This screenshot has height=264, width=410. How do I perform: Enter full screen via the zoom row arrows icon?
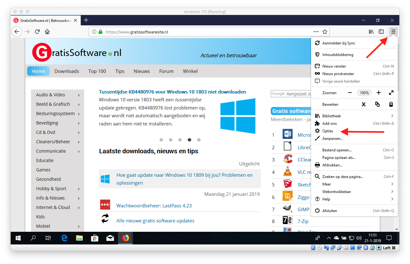click(391, 93)
